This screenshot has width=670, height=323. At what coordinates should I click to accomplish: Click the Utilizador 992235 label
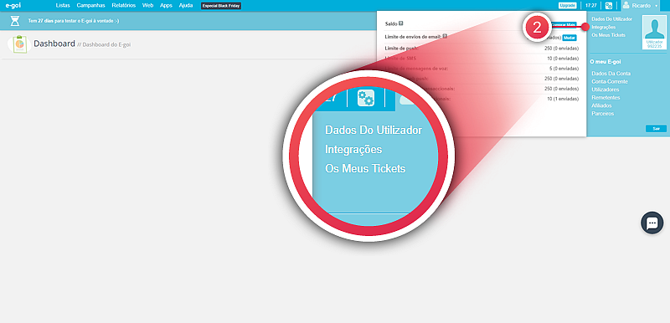(654, 44)
